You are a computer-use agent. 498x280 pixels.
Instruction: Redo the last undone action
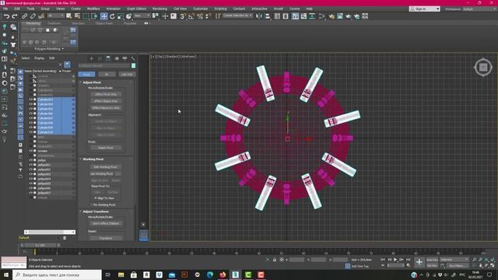pos(15,16)
